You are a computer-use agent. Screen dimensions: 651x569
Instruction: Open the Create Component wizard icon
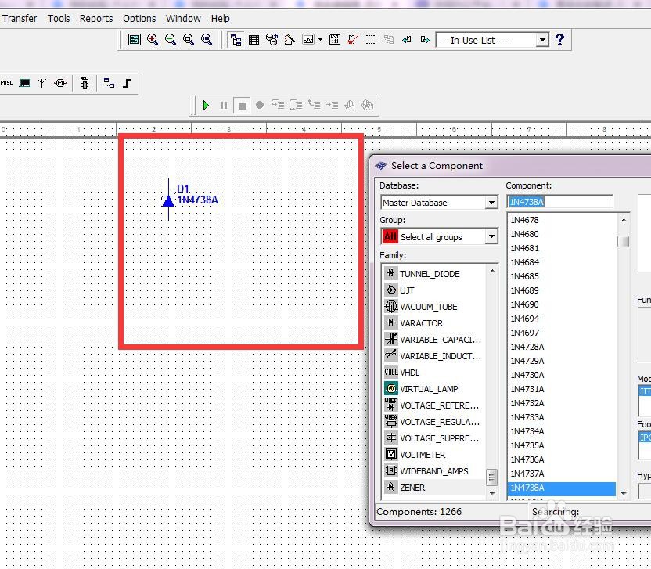290,40
